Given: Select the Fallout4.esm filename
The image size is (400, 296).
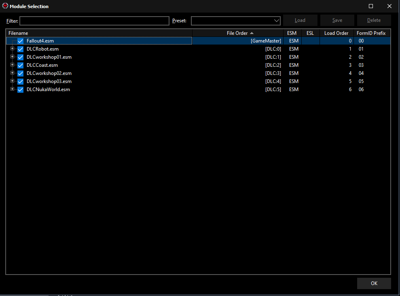Looking at the screenshot, I should 40,41.
